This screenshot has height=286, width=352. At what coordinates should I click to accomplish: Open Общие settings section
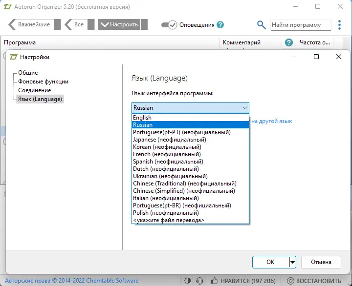pos(28,73)
